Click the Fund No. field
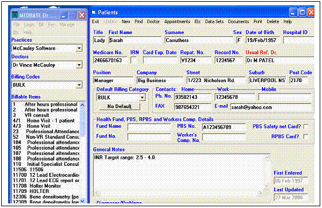The height and width of the screenshot is (208, 322). pos(149,137)
